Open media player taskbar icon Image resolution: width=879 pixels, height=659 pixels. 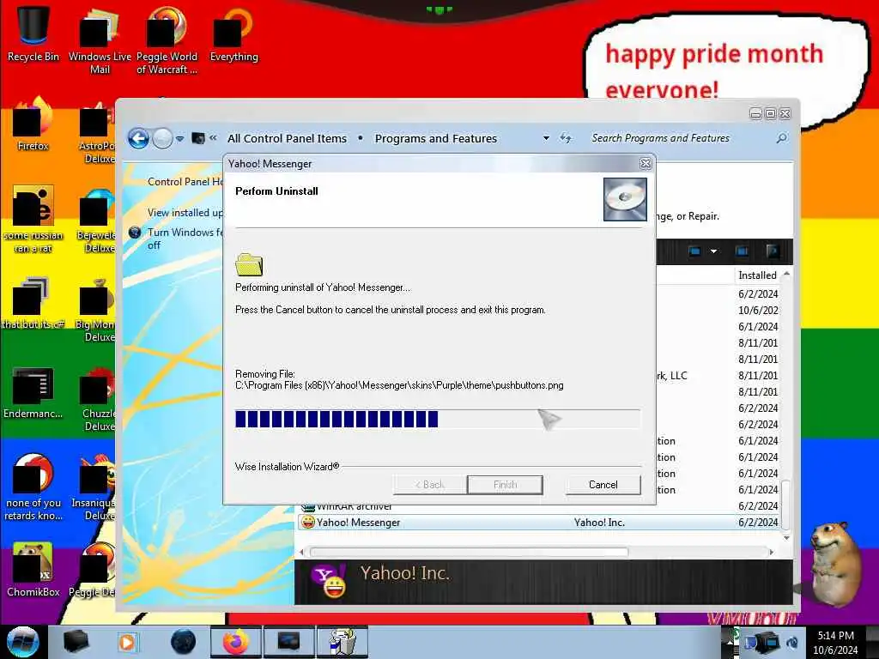click(127, 642)
